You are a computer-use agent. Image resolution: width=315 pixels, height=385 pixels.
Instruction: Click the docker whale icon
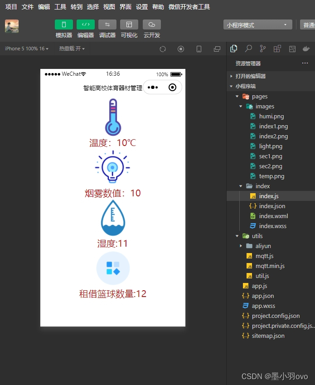(306, 49)
